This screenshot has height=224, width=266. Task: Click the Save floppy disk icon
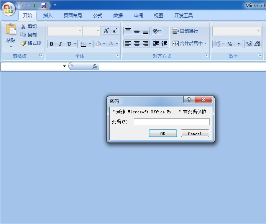[44, 5]
